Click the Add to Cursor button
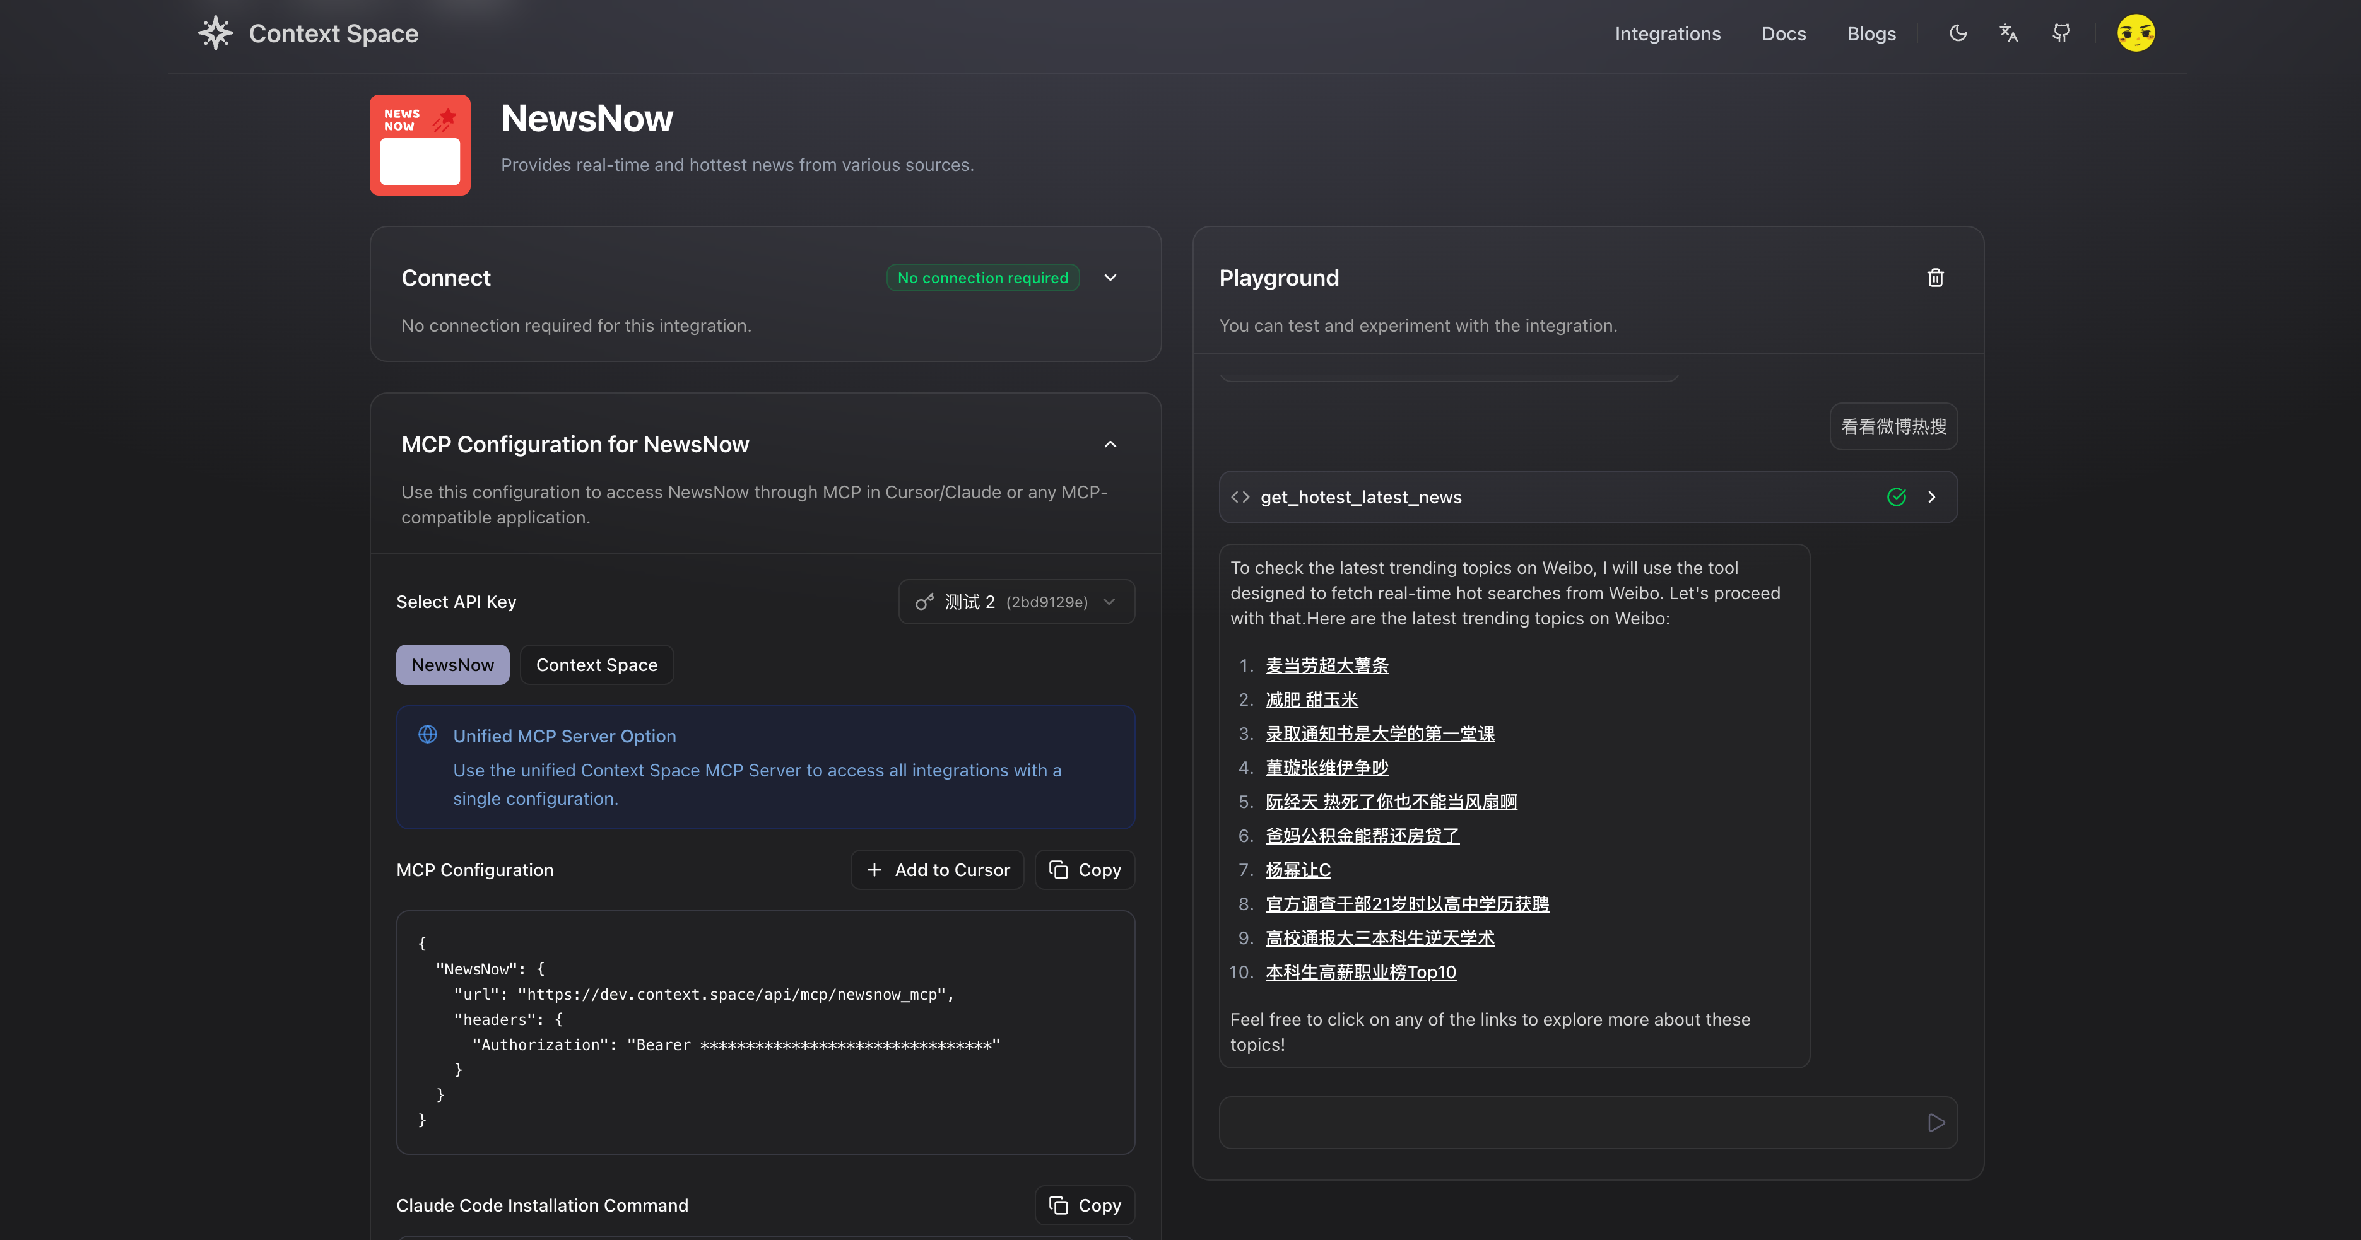This screenshot has height=1240, width=2361. click(937, 870)
